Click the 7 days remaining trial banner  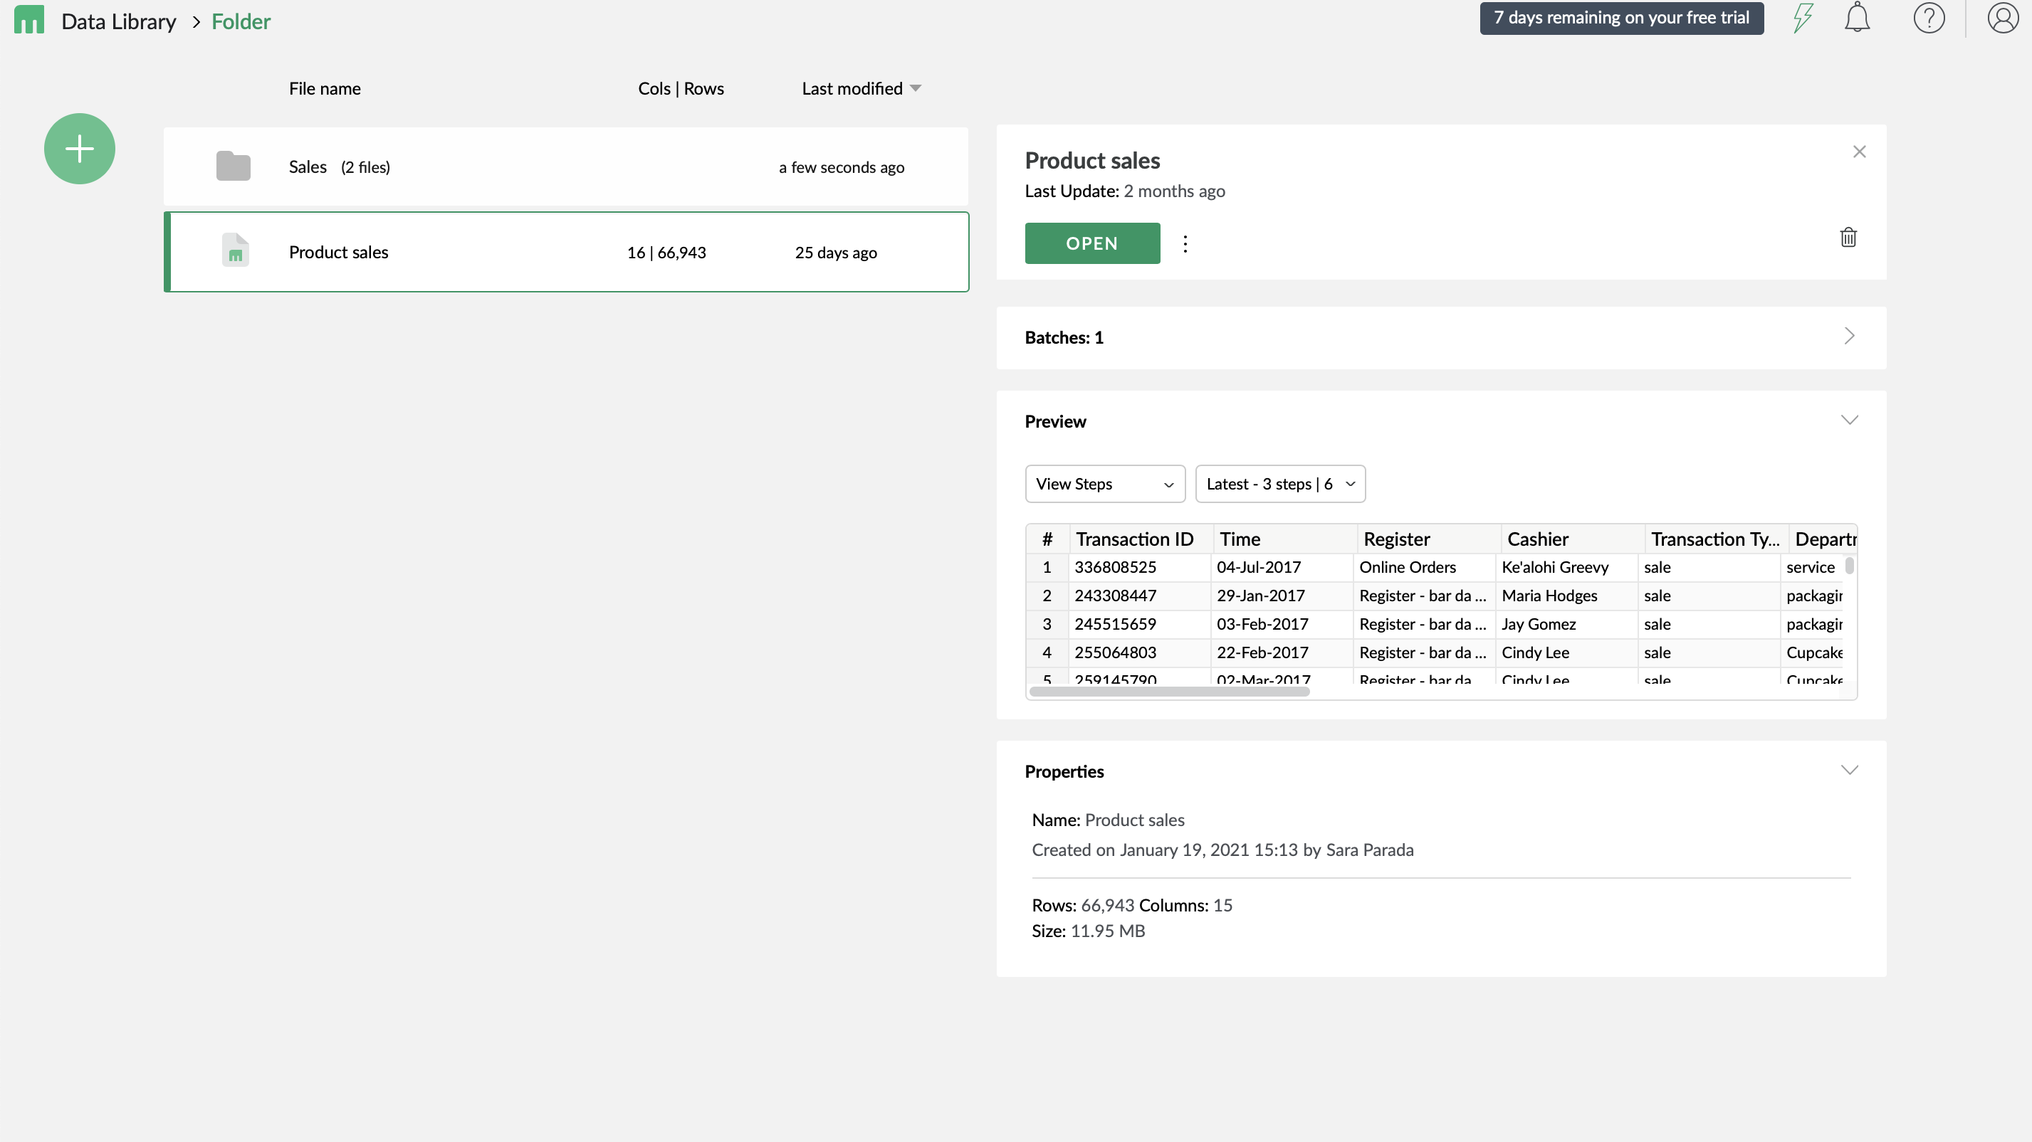tap(1621, 17)
